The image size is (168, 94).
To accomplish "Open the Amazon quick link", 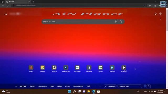I will tap(54, 69).
